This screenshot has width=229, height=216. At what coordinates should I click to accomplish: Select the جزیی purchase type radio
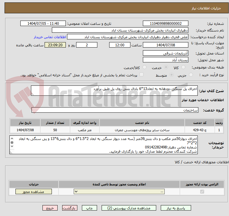coord(191,75)
